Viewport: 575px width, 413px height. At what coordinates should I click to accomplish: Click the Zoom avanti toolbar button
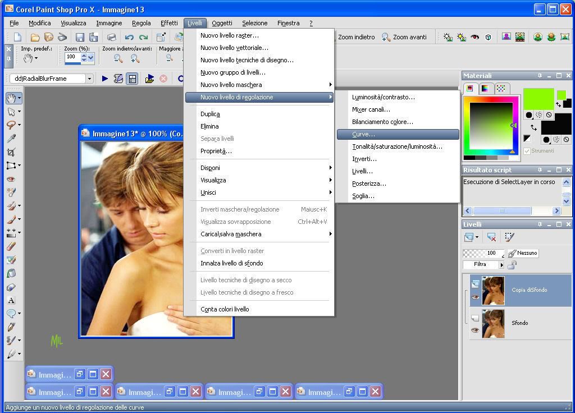[404, 37]
